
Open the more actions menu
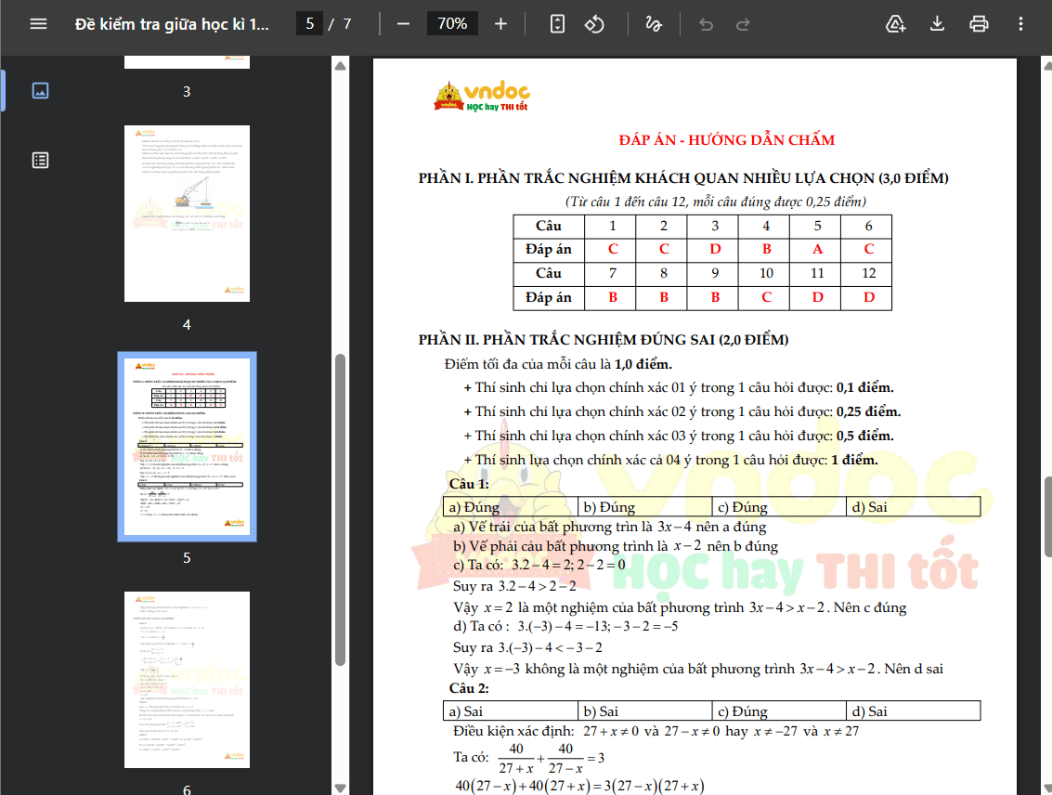point(1020,24)
